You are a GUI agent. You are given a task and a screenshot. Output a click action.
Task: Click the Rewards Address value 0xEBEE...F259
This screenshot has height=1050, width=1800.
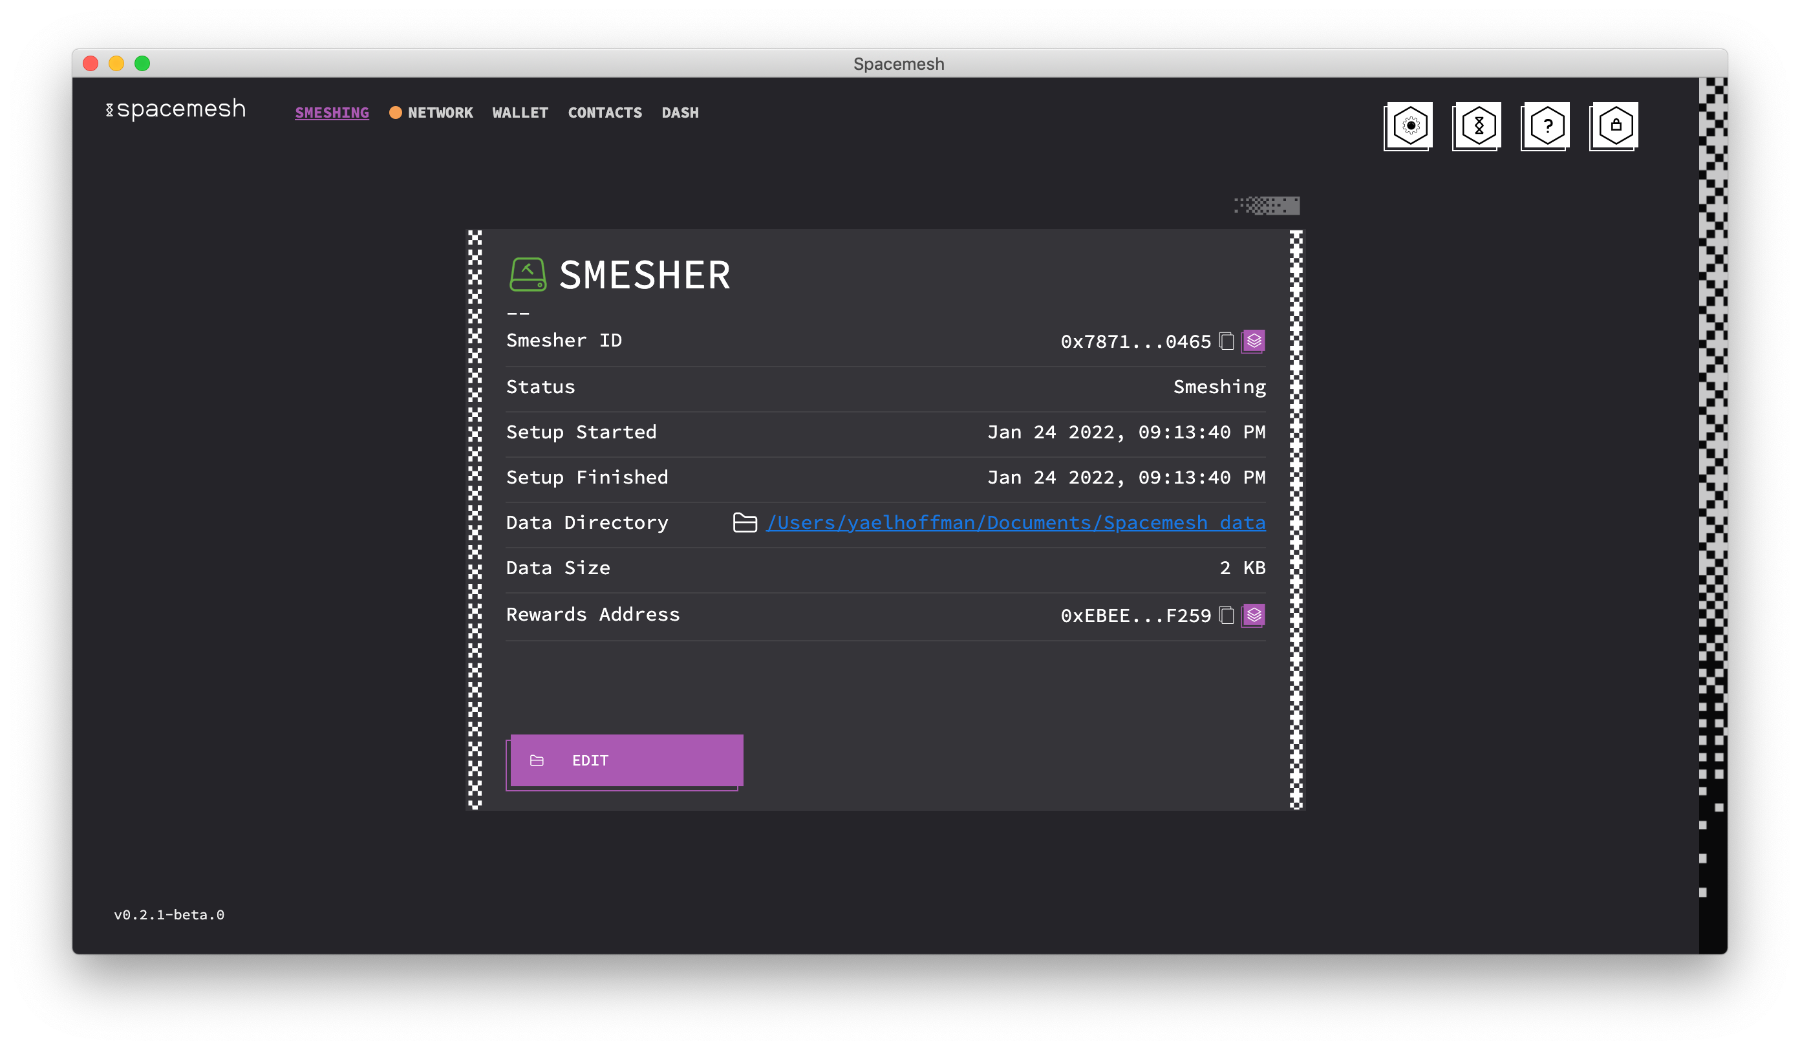pos(1137,616)
